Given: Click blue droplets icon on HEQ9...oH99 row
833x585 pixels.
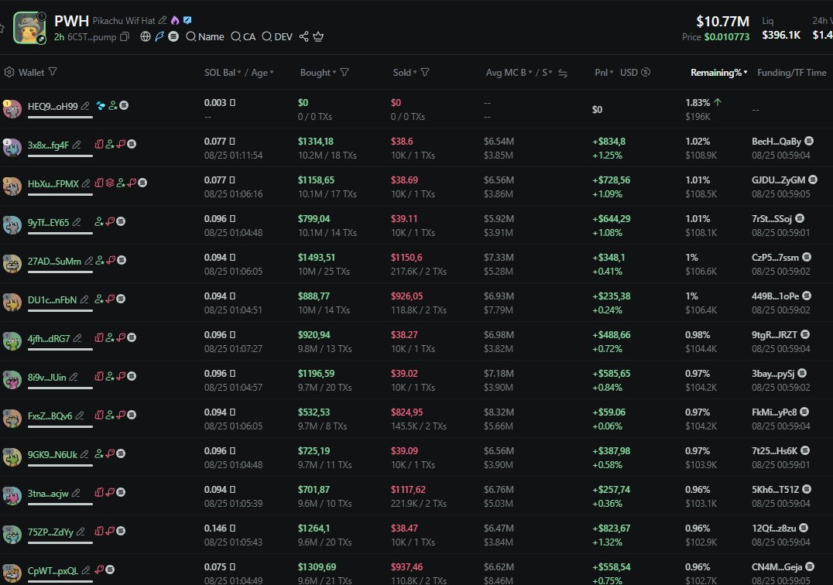Looking at the screenshot, I should [x=101, y=106].
